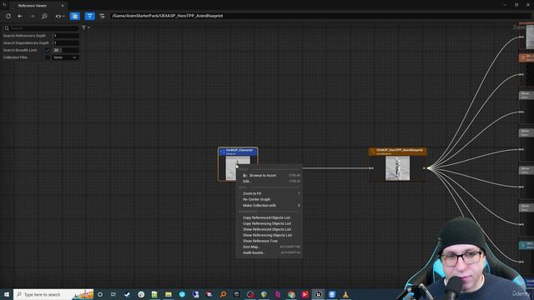Go back with the left arrow icon

(20, 16)
